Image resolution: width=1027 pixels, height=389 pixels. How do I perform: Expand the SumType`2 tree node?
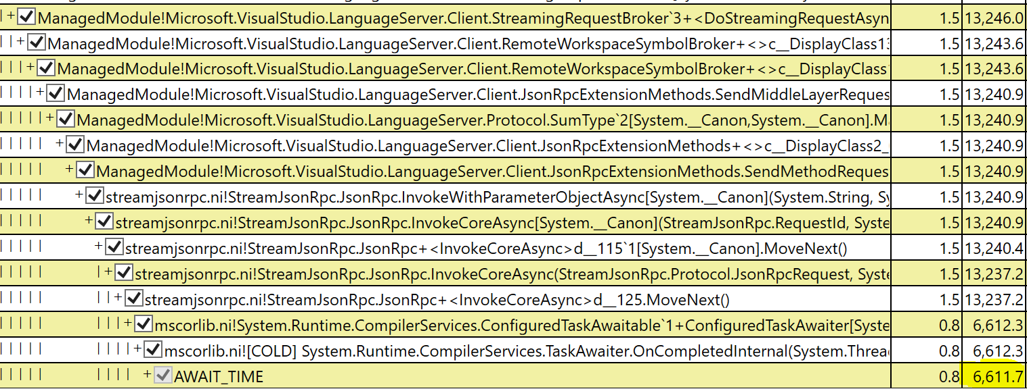(x=50, y=119)
